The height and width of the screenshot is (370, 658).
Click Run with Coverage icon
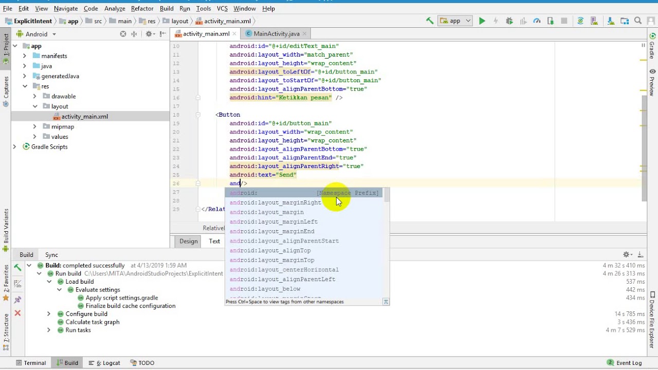click(x=523, y=21)
